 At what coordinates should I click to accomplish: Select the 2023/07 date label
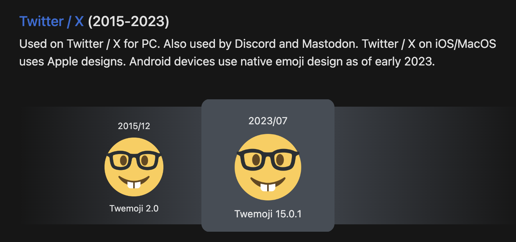[268, 121]
